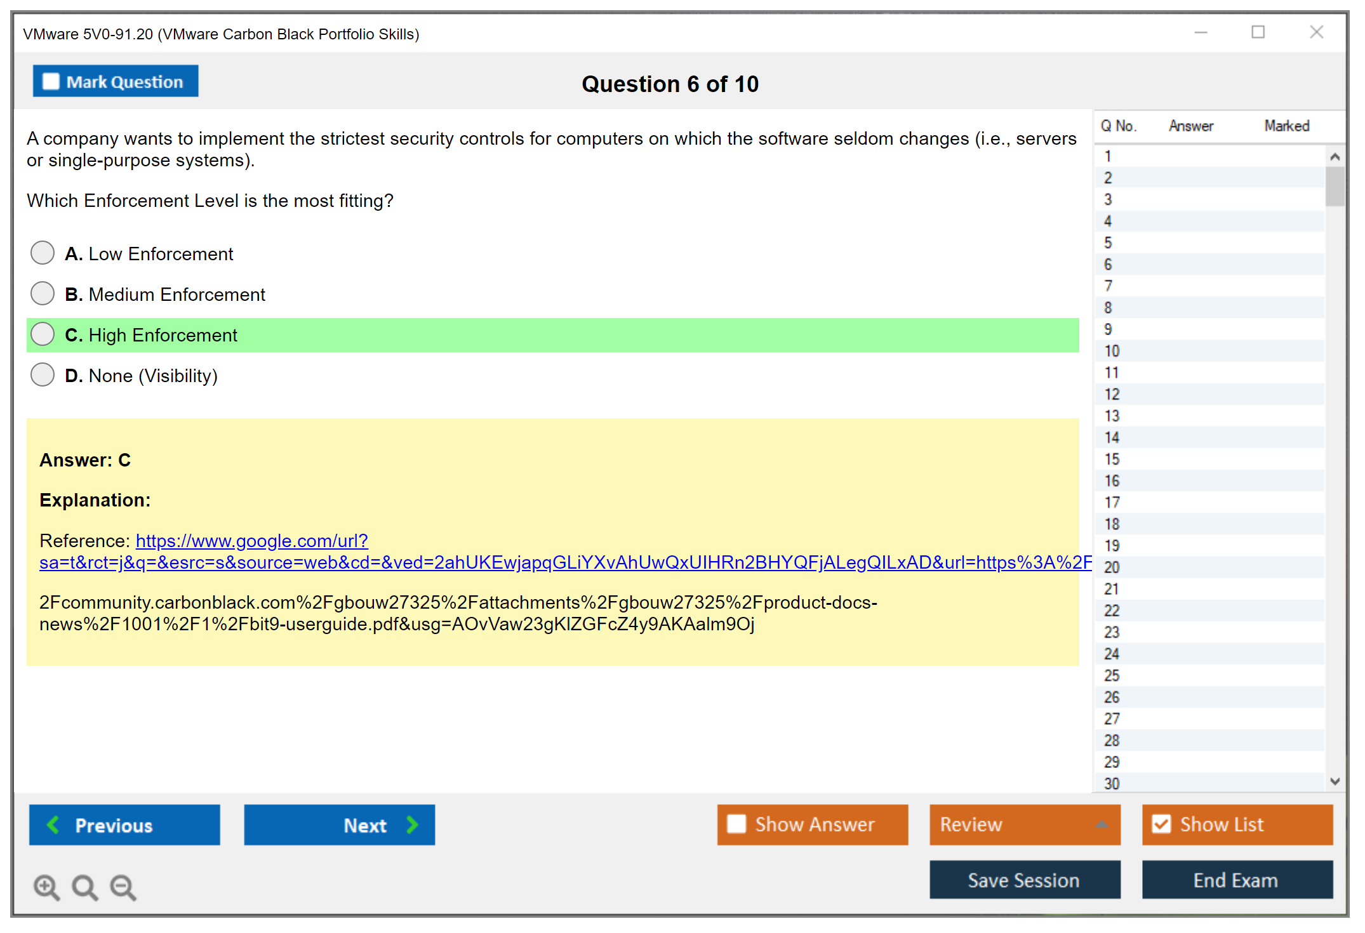Image resolution: width=1365 pixels, height=933 pixels.
Task: Select option A Low Enforcement
Action: (x=43, y=253)
